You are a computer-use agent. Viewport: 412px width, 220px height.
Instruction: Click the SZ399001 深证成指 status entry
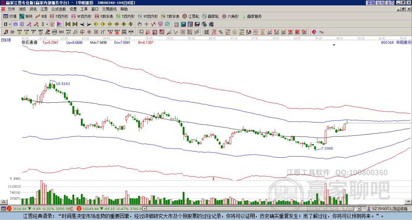point(390,209)
